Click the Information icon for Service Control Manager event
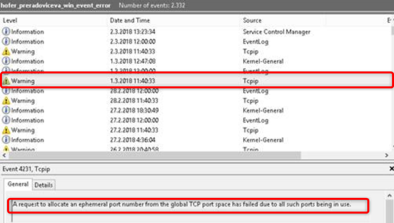 pyautogui.click(x=6, y=32)
